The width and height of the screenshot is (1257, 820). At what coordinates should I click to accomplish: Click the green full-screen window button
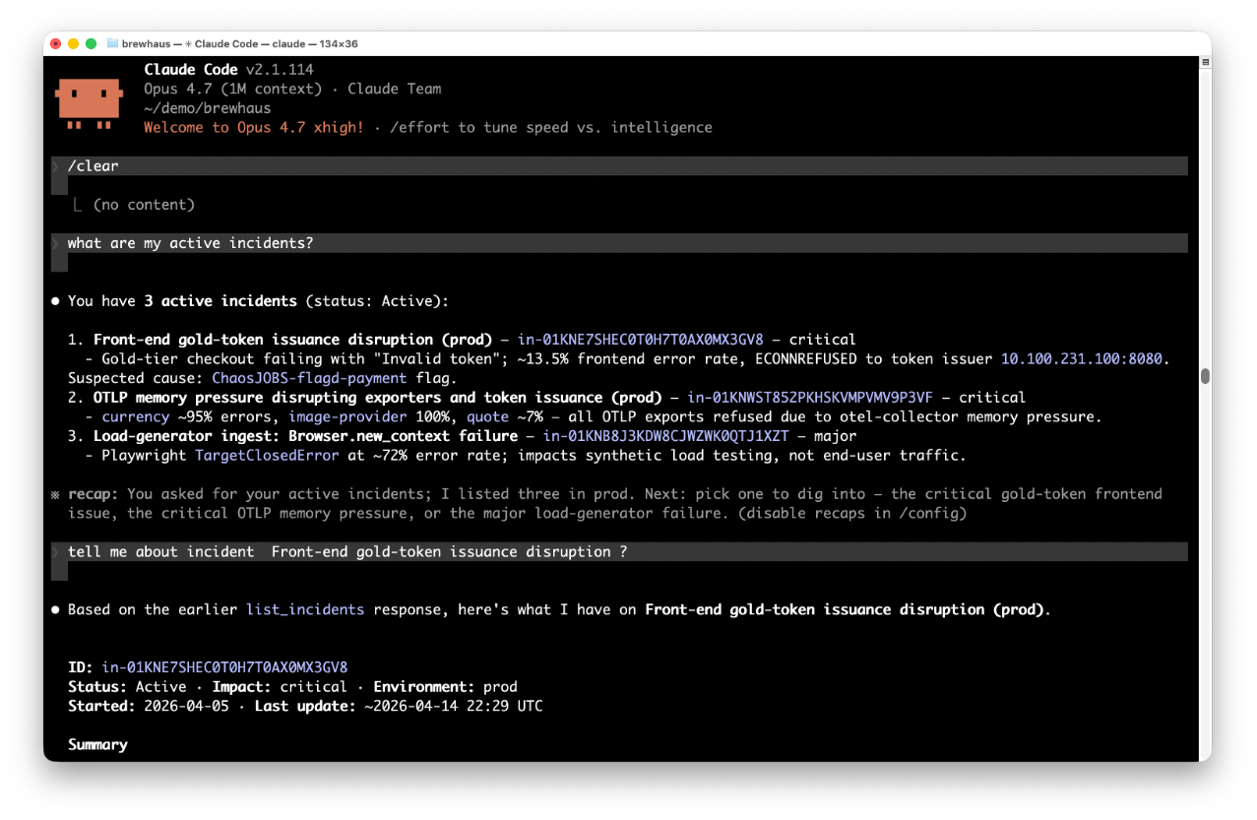(92, 44)
